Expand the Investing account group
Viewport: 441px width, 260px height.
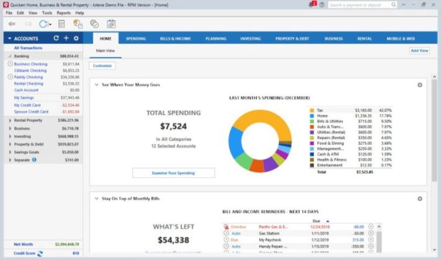[x=11, y=136]
